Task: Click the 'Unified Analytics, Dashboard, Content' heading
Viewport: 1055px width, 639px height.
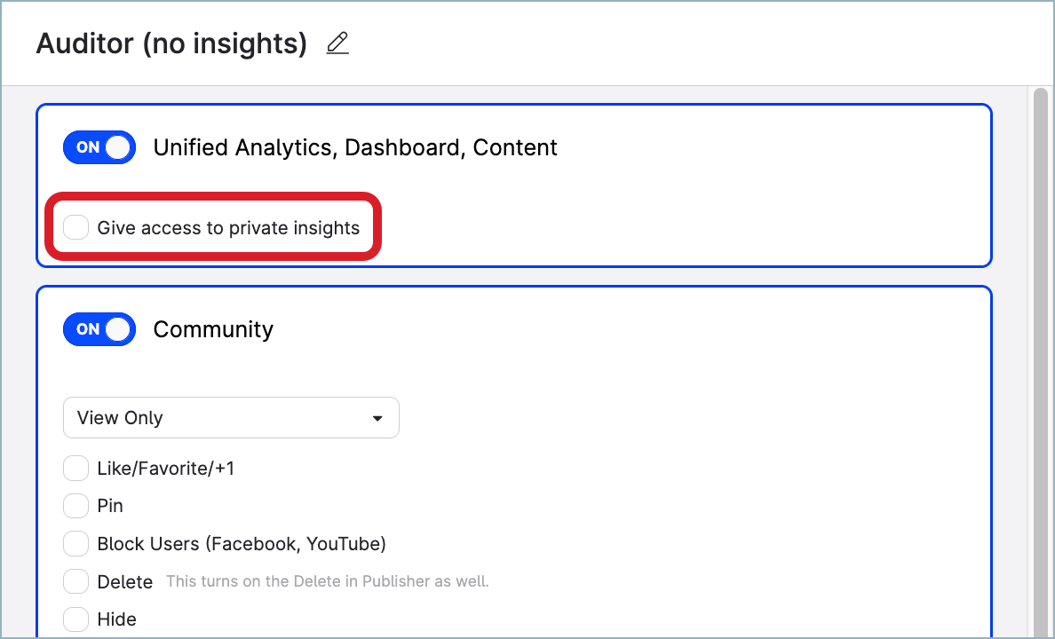Action: coord(355,147)
